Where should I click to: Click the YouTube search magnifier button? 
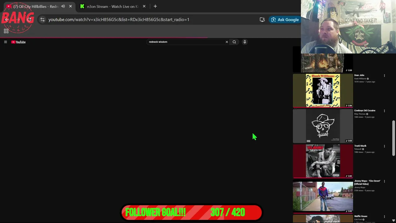tap(234, 42)
